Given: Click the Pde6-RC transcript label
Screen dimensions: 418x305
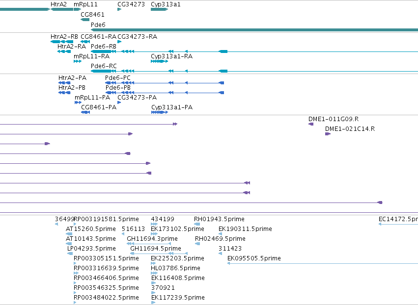Looking at the screenshot, I should click(104, 66).
